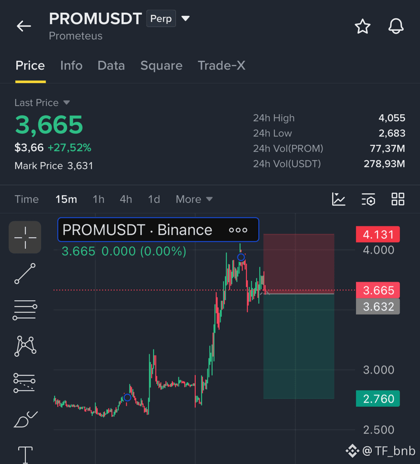The image size is (420, 464).
Task: Click the 24h Vol(PROM) value 77,37M
Action: [387, 149]
